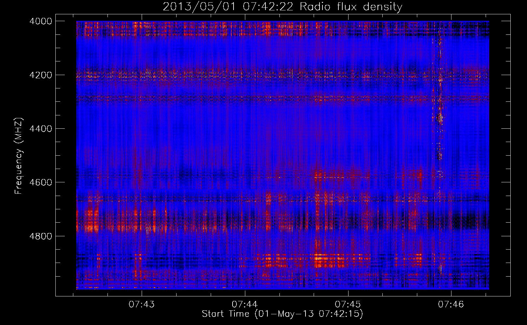Click the 4000 frequency axis label
Viewport: 527px width, 325px height.
tap(40, 21)
